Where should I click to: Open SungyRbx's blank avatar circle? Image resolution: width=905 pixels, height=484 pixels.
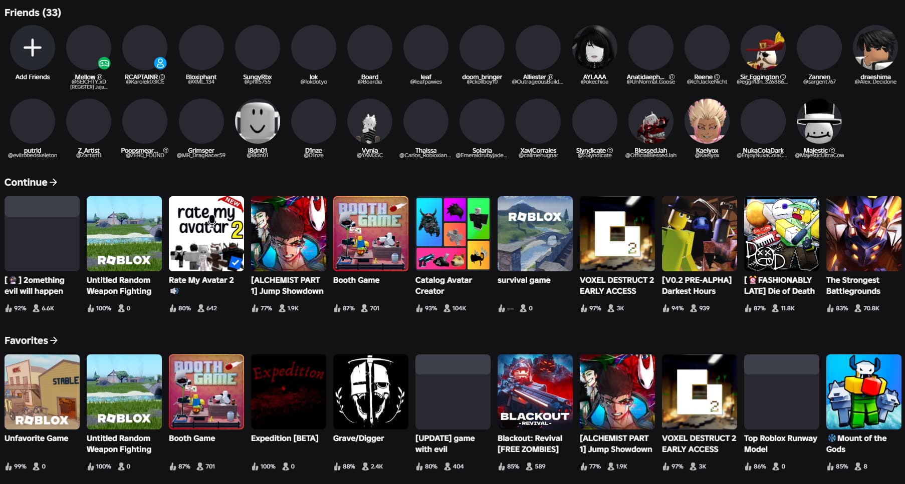[x=258, y=48]
